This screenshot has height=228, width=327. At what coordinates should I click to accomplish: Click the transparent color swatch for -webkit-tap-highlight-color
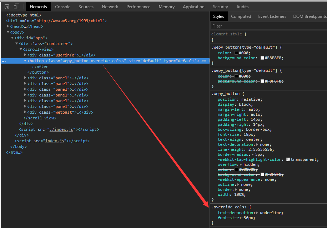(289, 159)
